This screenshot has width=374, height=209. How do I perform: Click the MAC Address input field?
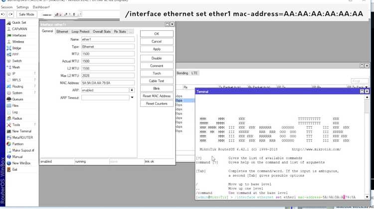[x=108, y=83]
